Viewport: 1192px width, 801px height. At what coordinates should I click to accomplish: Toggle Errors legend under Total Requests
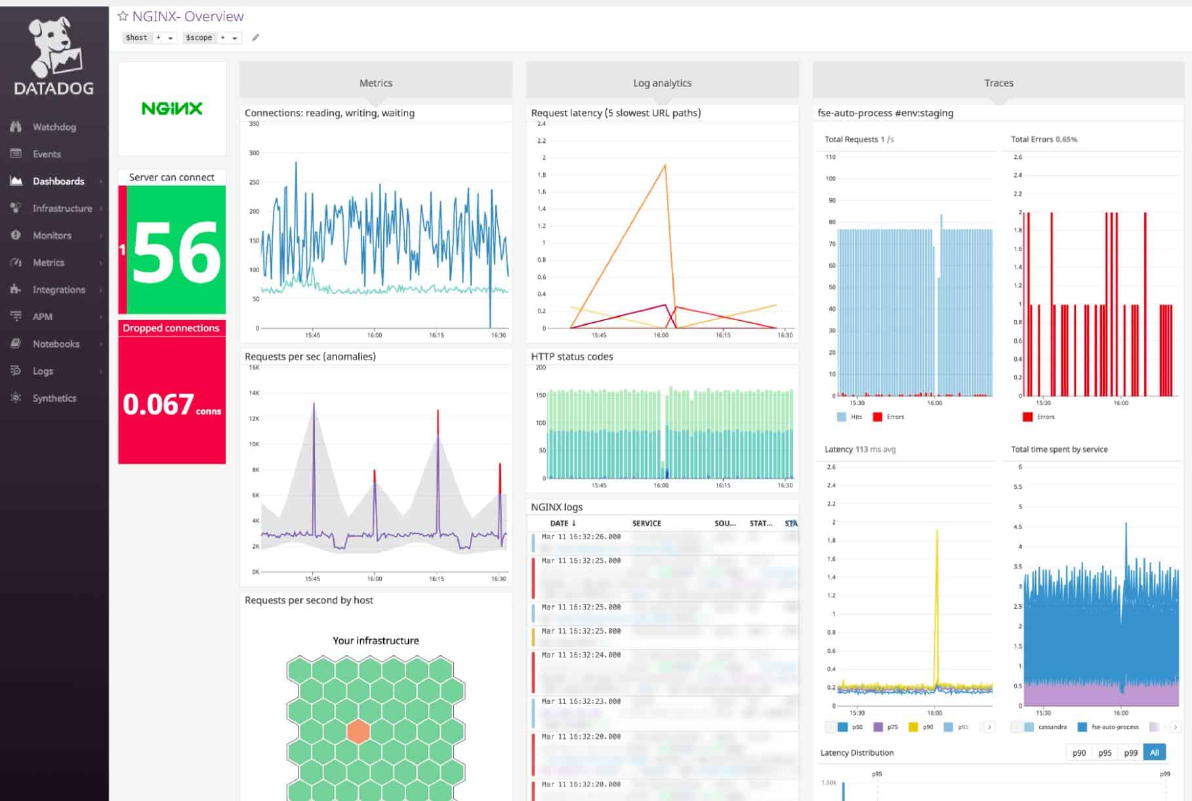point(878,417)
